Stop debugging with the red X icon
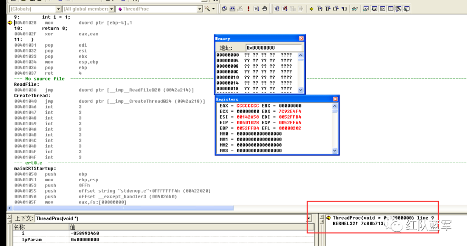Screen dimensions: 467x246 pos(285,9)
